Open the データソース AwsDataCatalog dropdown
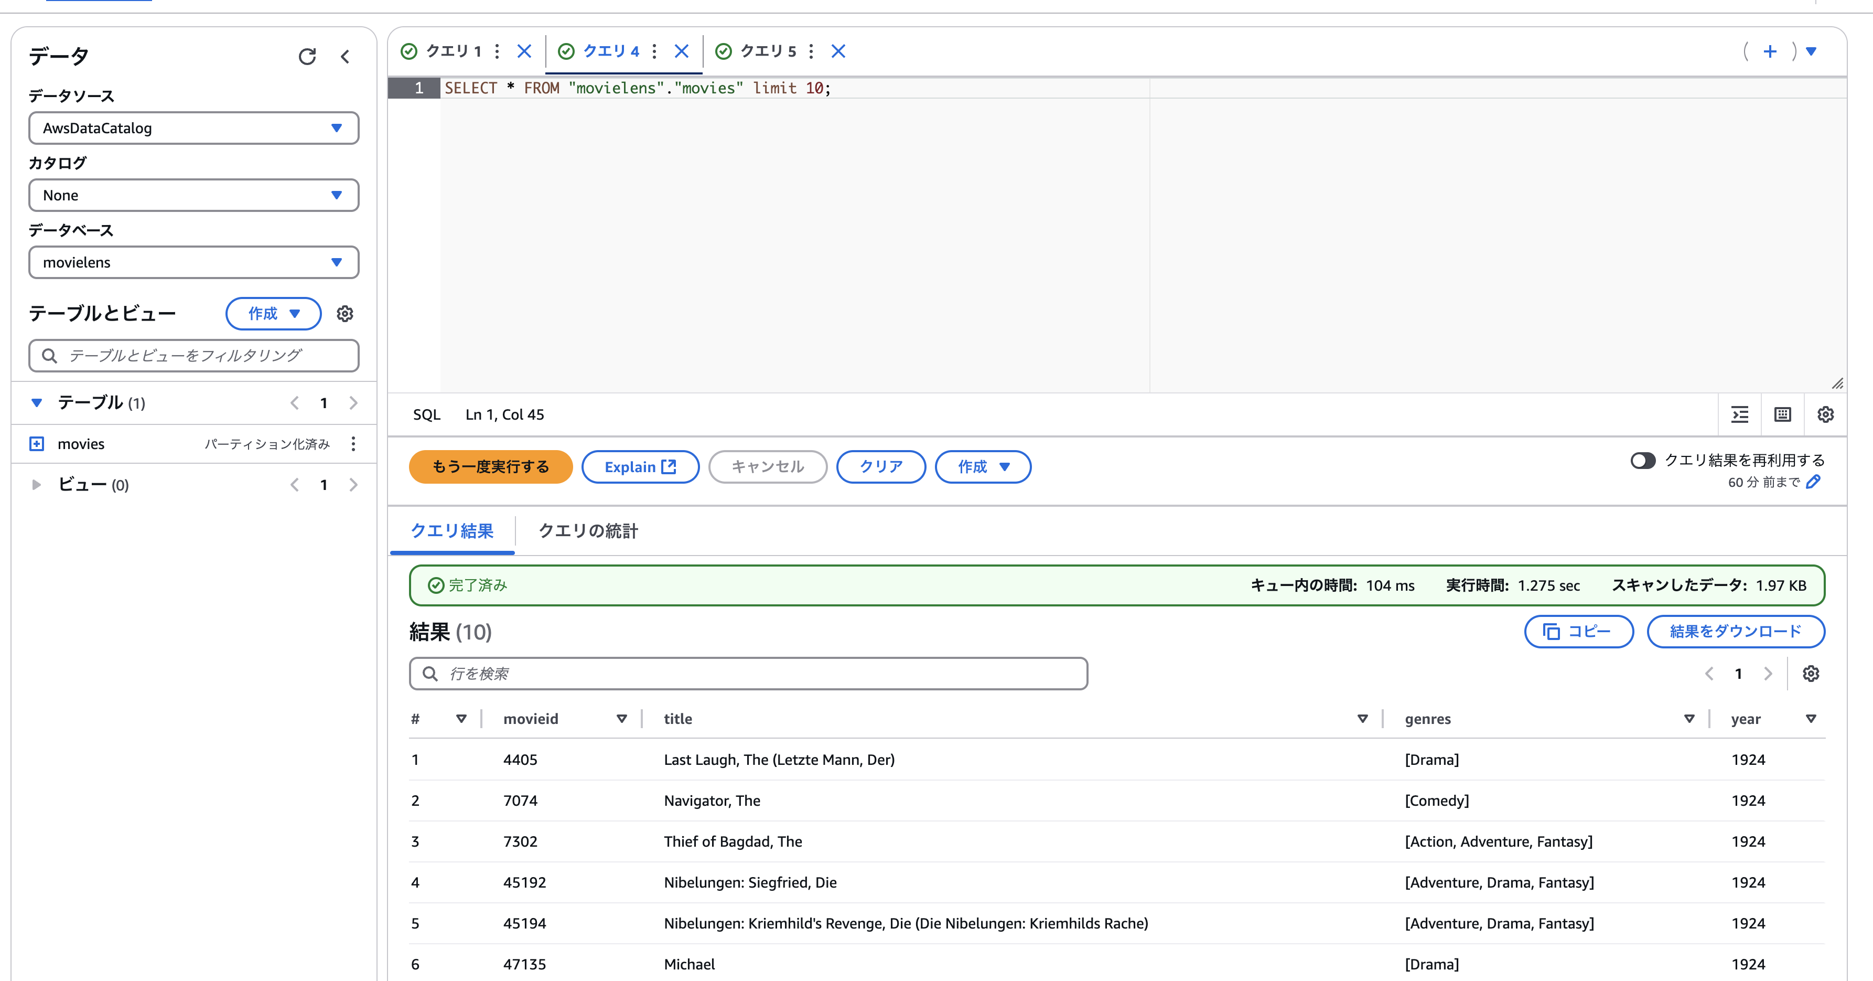The image size is (1873, 981). (x=193, y=128)
